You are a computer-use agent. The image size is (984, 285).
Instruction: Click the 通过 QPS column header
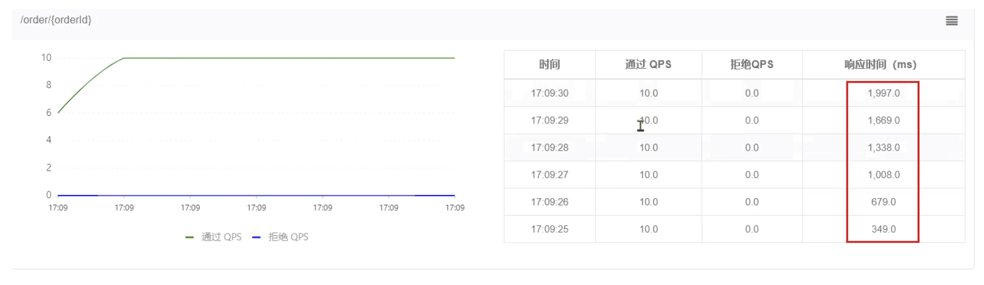click(x=648, y=64)
